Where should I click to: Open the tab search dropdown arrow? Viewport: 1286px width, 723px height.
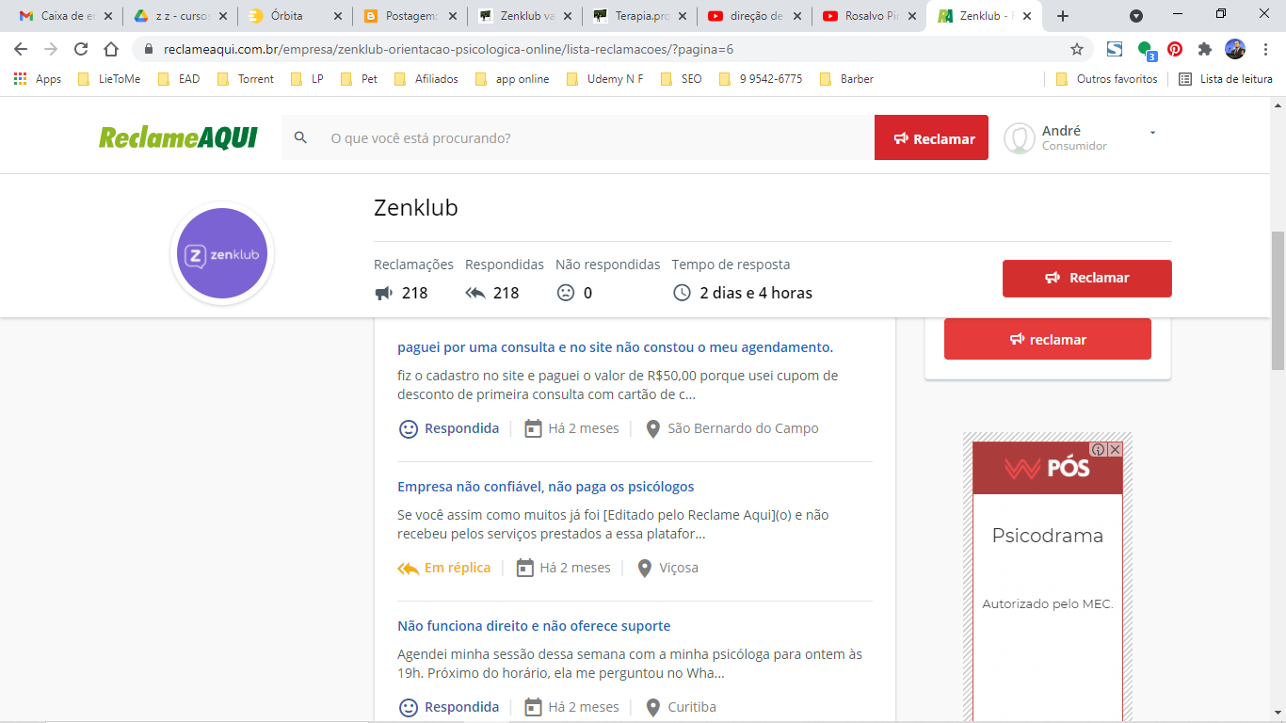[1136, 16]
